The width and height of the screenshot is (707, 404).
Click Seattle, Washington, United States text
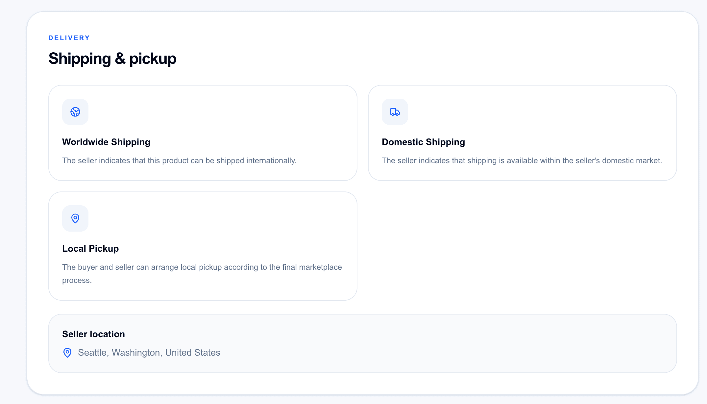coord(149,353)
